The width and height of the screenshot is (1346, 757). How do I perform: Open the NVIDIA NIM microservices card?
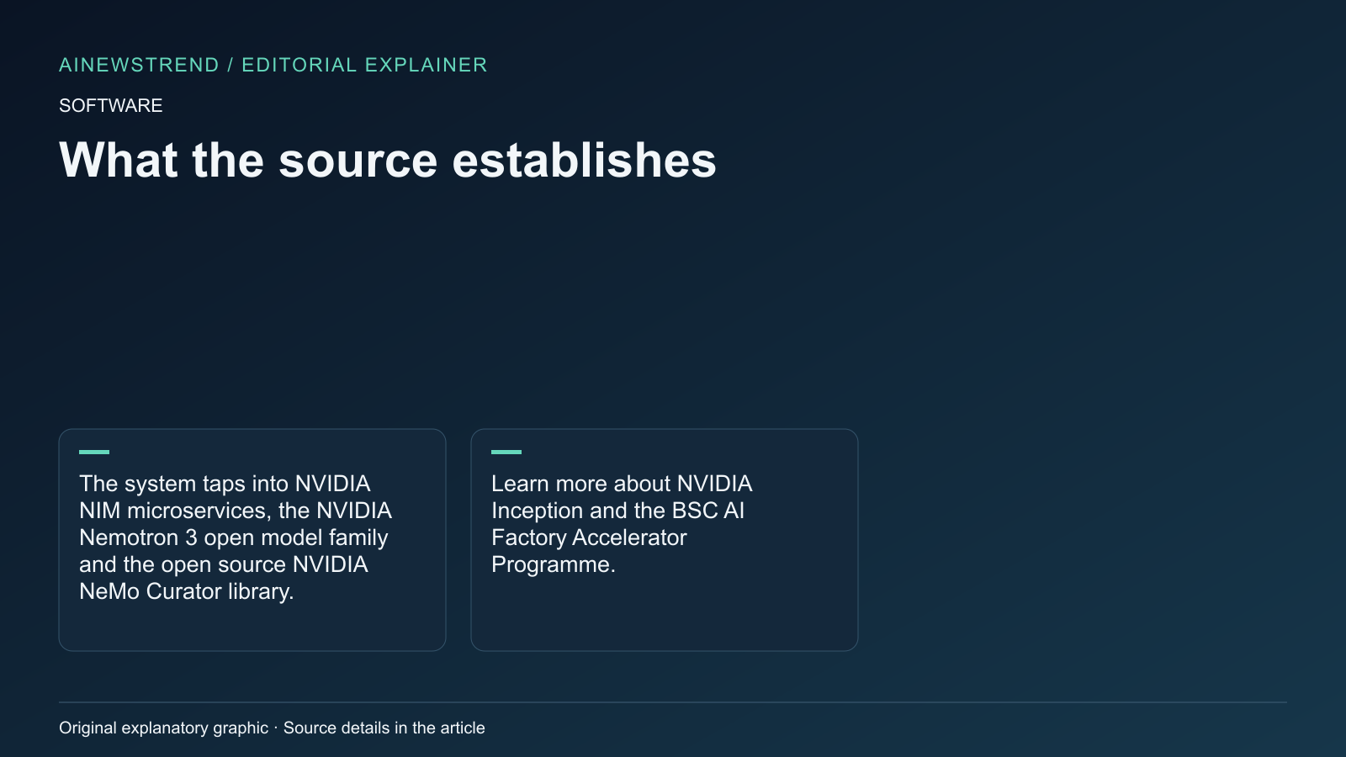click(x=252, y=540)
